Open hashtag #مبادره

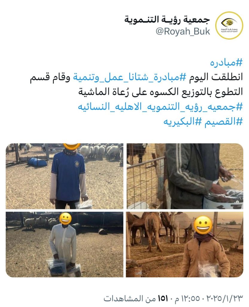pos(226,63)
